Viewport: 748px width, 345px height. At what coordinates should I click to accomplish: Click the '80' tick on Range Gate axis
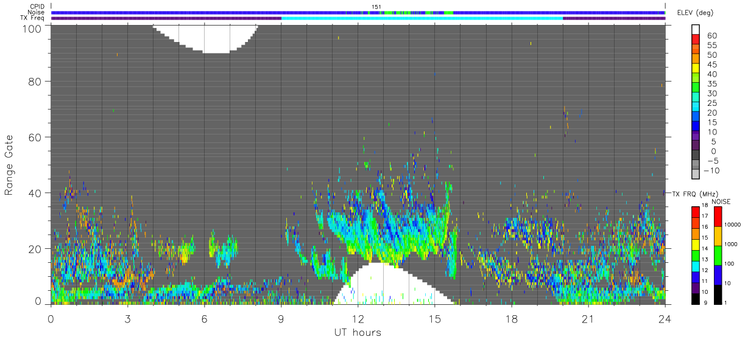pyautogui.click(x=36, y=81)
